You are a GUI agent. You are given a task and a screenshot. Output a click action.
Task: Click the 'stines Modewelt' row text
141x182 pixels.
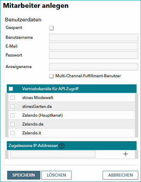(x=38, y=98)
